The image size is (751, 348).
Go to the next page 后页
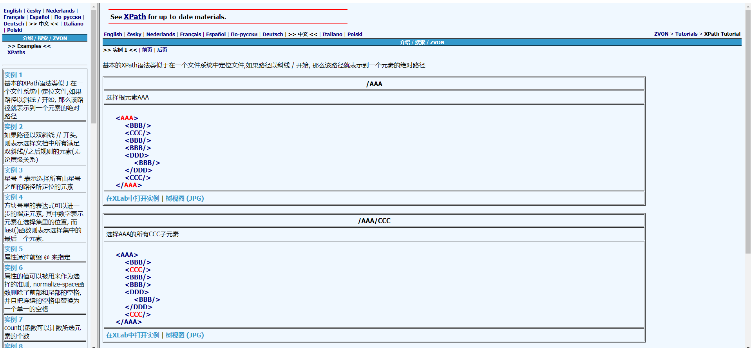coord(162,50)
